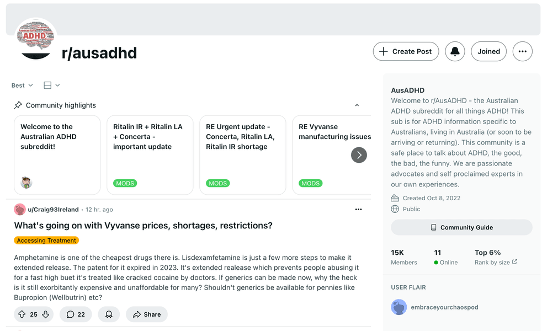Open the card view layout dropdown
The width and height of the screenshot is (542, 331).
click(x=52, y=86)
